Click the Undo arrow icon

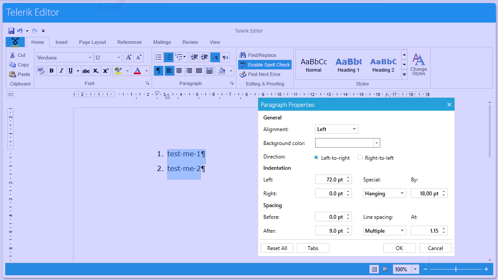20,31
